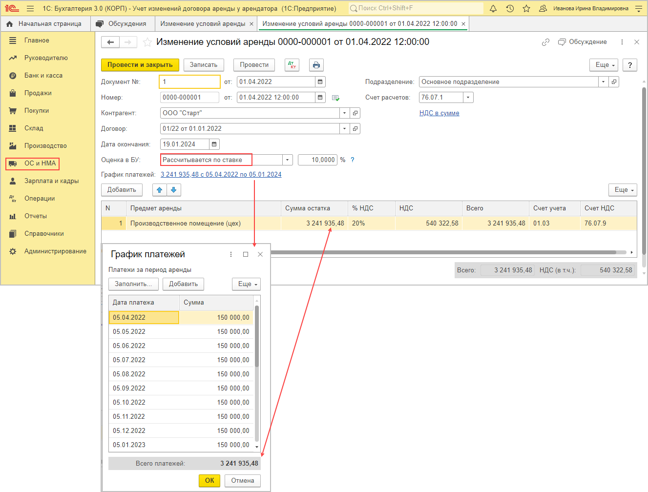Open settings menu icon at top right
The image size is (648, 492).
pyautogui.click(x=639, y=8)
